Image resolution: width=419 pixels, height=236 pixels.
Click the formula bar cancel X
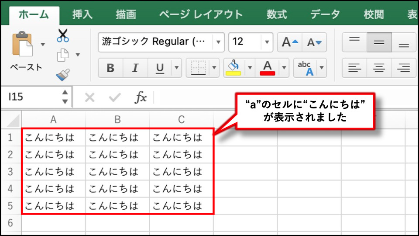[89, 97]
